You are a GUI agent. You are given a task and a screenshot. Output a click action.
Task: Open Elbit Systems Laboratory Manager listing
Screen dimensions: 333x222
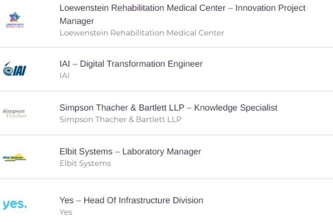pos(130,151)
